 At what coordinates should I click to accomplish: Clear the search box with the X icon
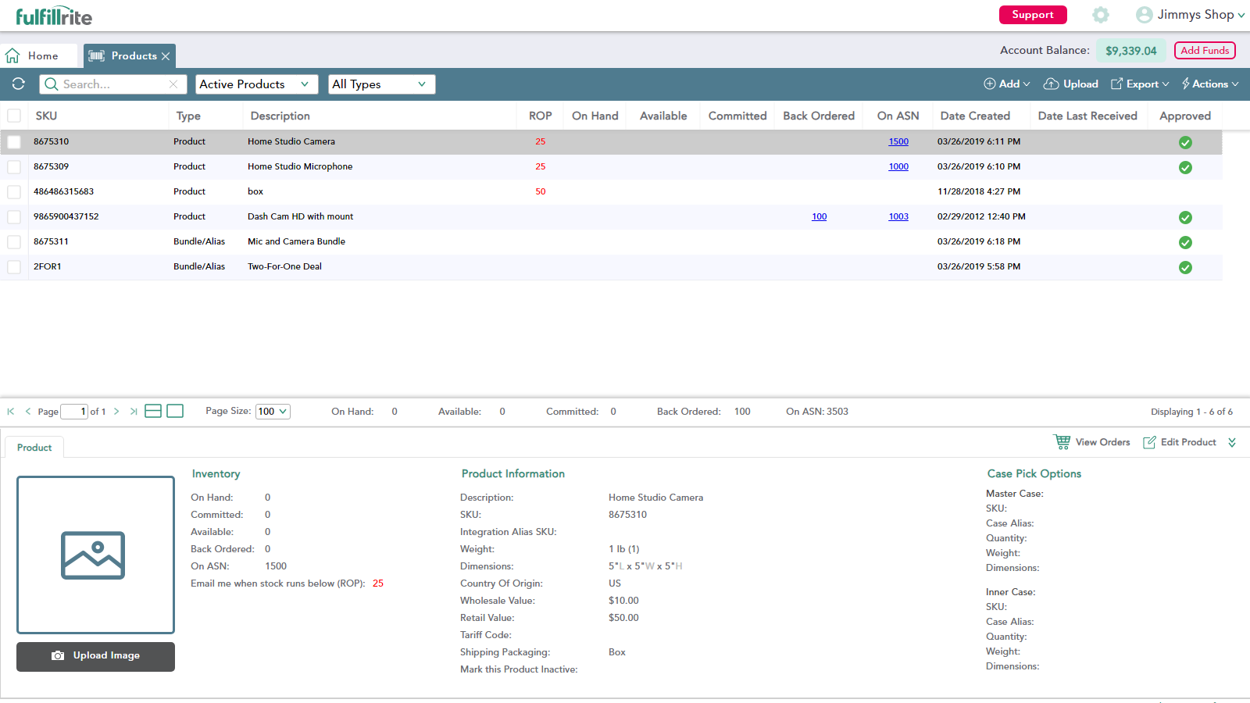click(173, 84)
